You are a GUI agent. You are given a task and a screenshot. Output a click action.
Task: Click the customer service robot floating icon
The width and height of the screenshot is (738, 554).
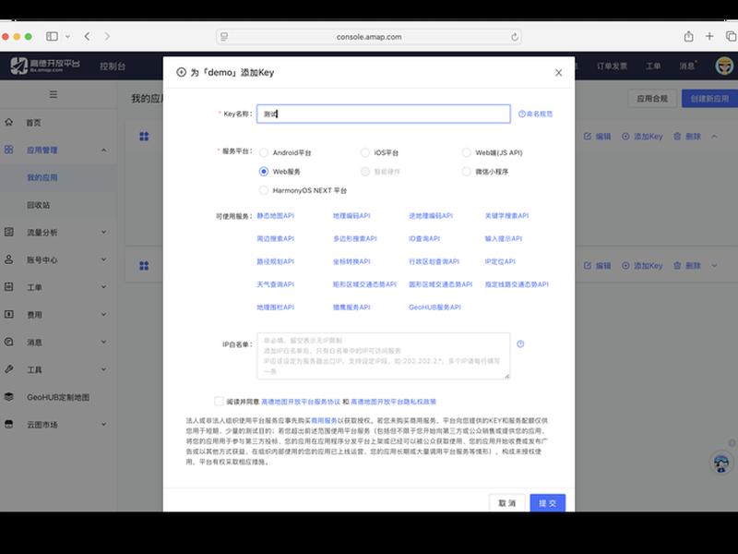[720, 464]
